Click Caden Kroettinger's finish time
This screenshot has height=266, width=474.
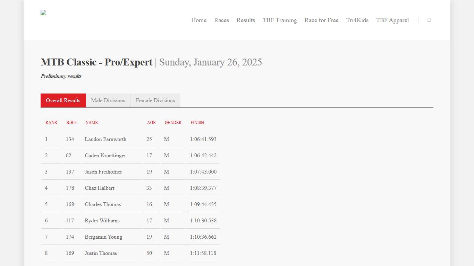point(203,156)
